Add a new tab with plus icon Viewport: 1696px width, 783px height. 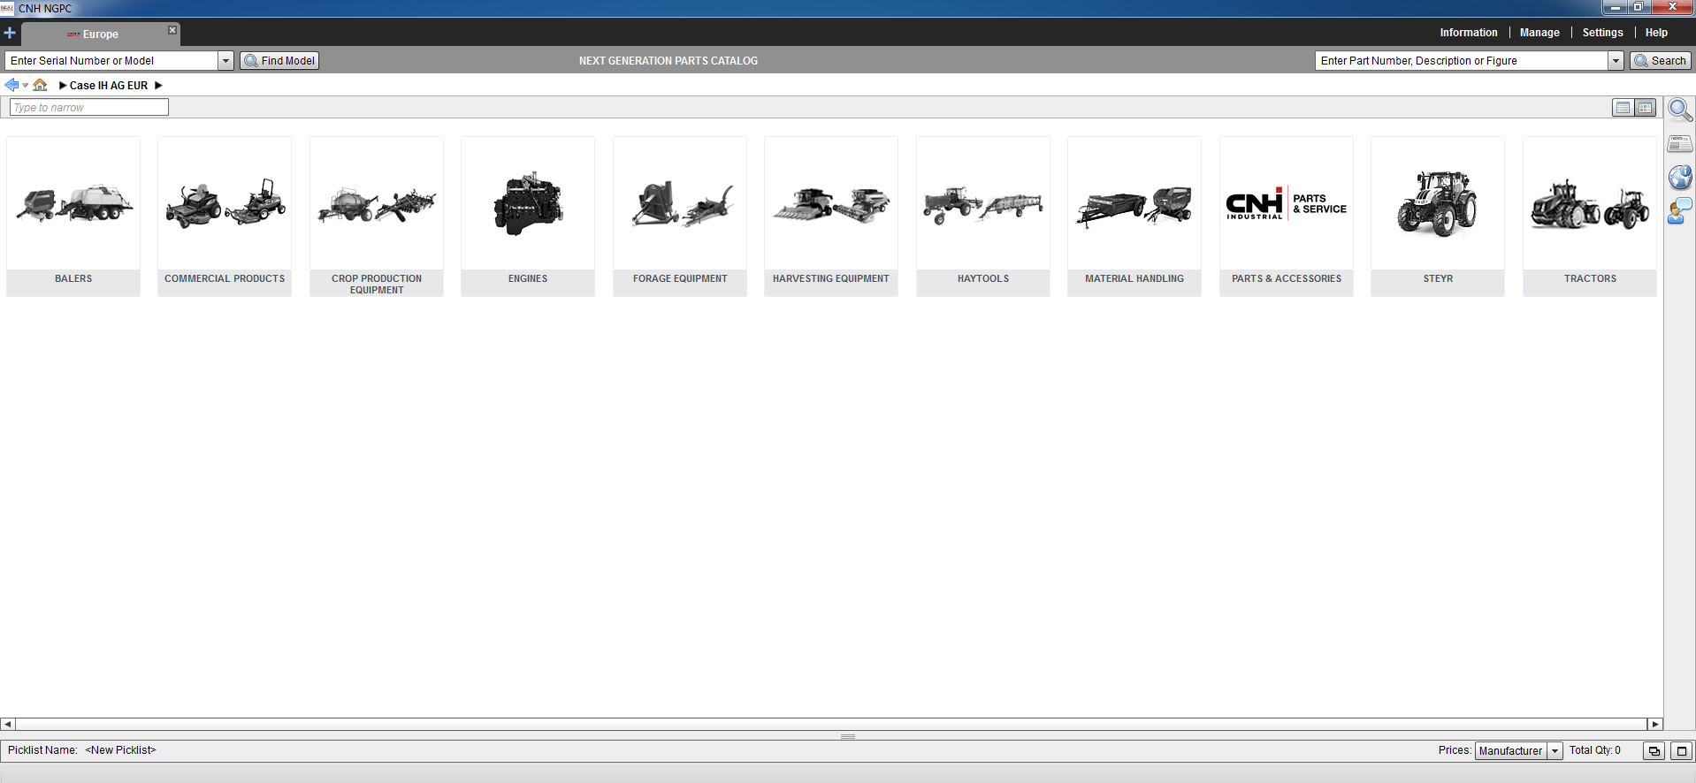pyautogui.click(x=10, y=33)
